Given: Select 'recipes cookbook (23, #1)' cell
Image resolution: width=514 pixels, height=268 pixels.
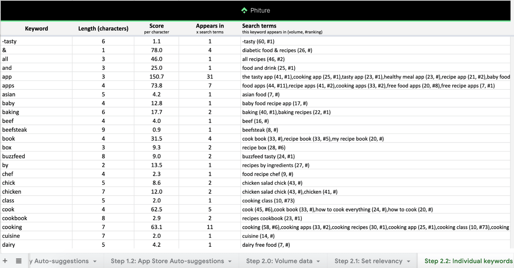Looking at the screenshot, I should [x=375, y=218].
